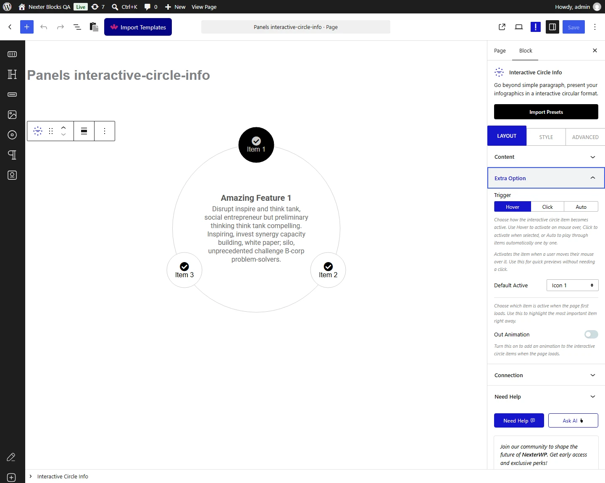Click the Image block icon in left sidebar
The width and height of the screenshot is (605, 483).
point(12,115)
